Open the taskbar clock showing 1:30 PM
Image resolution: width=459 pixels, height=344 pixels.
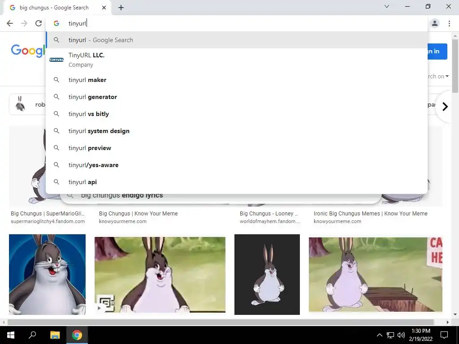click(x=420, y=335)
